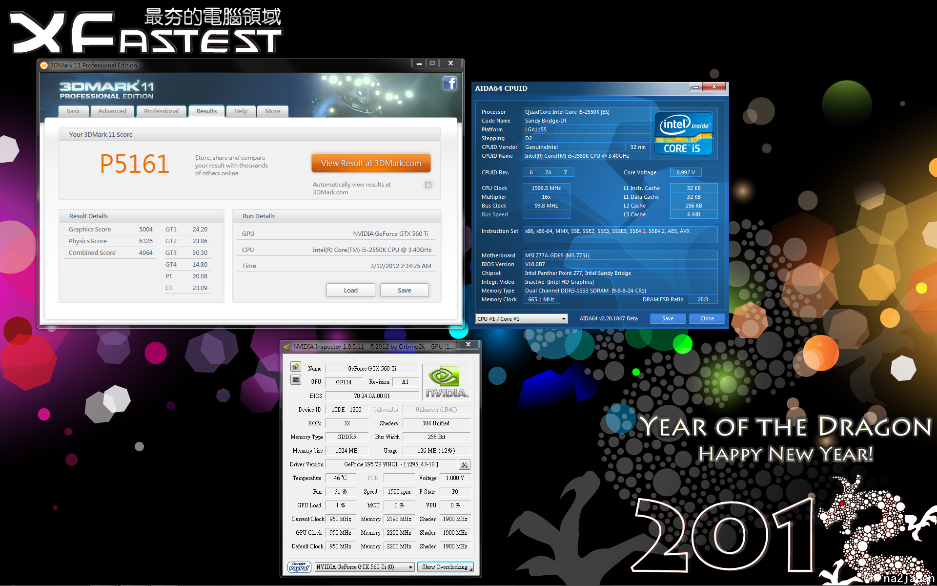The height and width of the screenshot is (586, 937).
Task: Click the P-State value P0
Action: tap(455, 492)
